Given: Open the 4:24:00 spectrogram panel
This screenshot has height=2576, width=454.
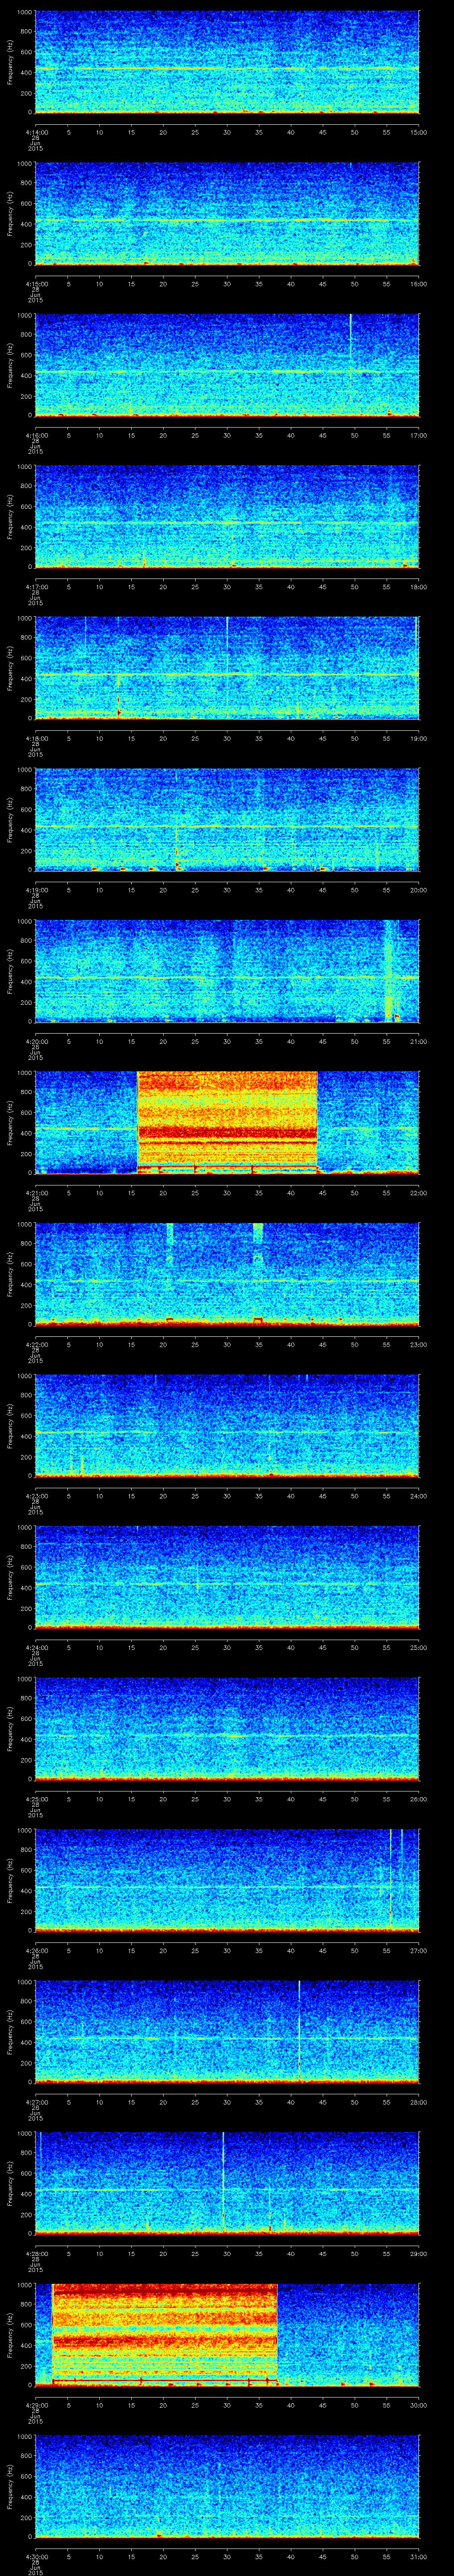Looking at the screenshot, I should (x=227, y=1576).
